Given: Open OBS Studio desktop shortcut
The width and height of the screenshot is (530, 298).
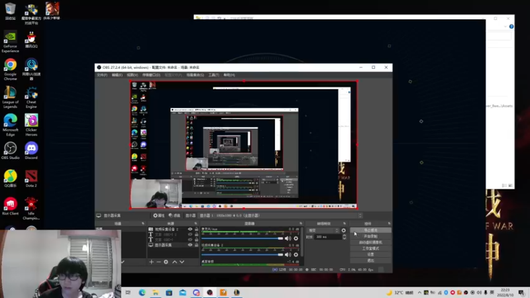Looking at the screenshot, I should pyautogui.click(x=10, y=151).
